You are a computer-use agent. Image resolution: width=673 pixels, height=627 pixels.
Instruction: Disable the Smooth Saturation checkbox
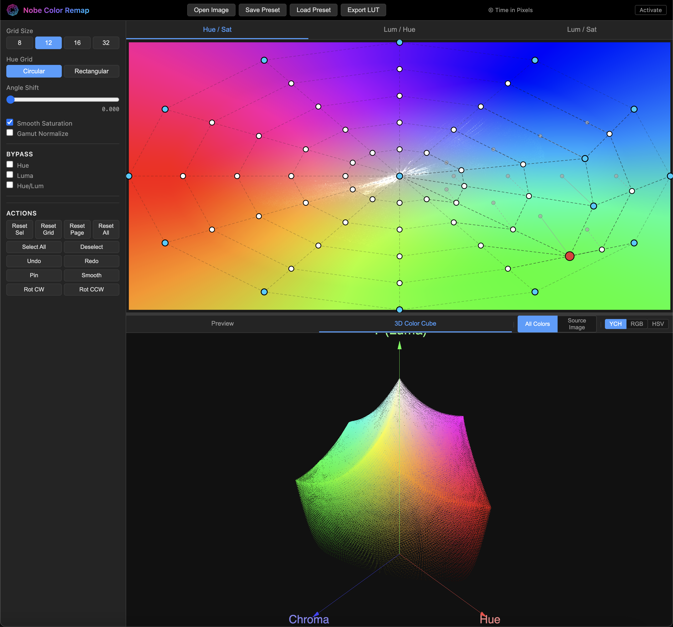point(9,122)
